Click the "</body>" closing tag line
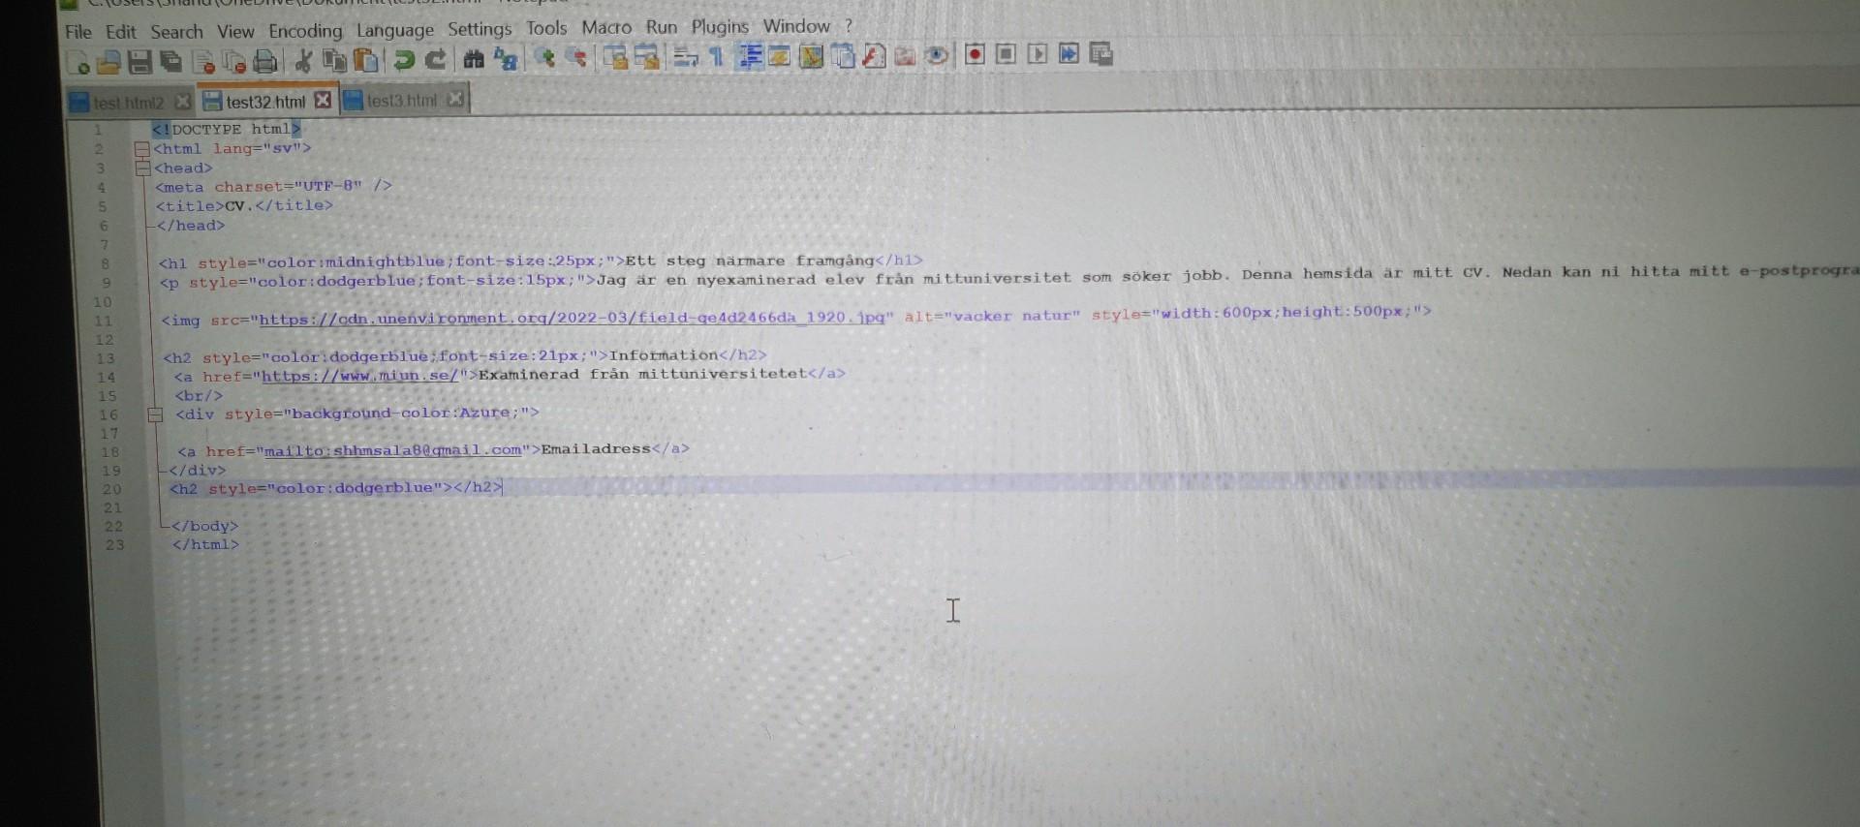The image size is (1860, 827). [204, 526]
